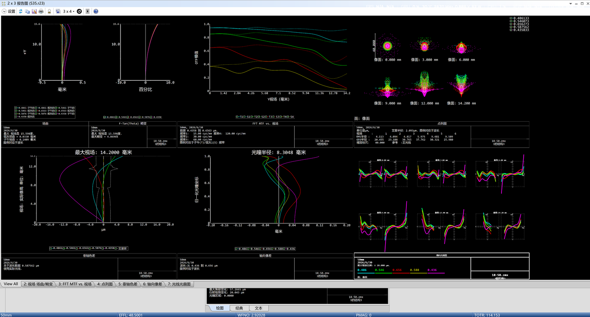Toggle the S1 MTF legend checkbox

(x=244, y=117)
